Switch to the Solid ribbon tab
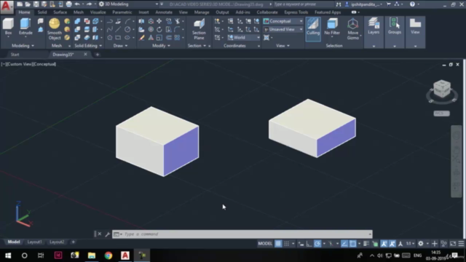 (x=42, y=12)
